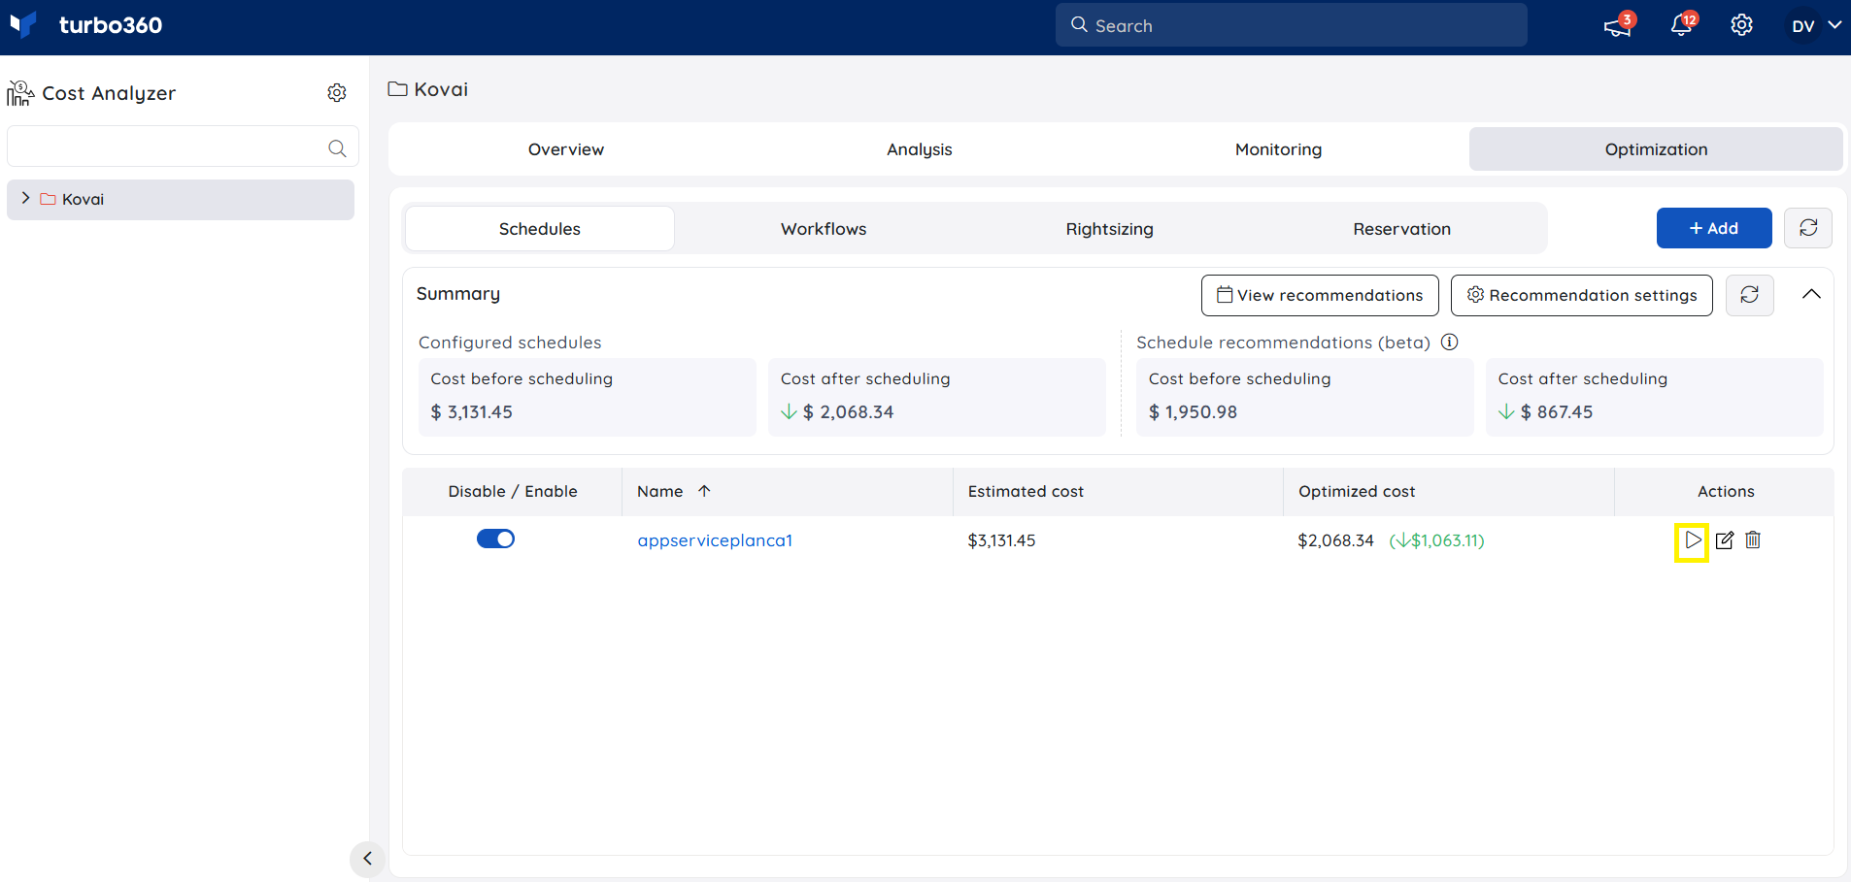Click the + Add button
Screen dimensions: 1851x882
click(1714, 228)
